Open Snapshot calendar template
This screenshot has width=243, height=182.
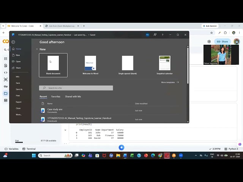(164, 65)
